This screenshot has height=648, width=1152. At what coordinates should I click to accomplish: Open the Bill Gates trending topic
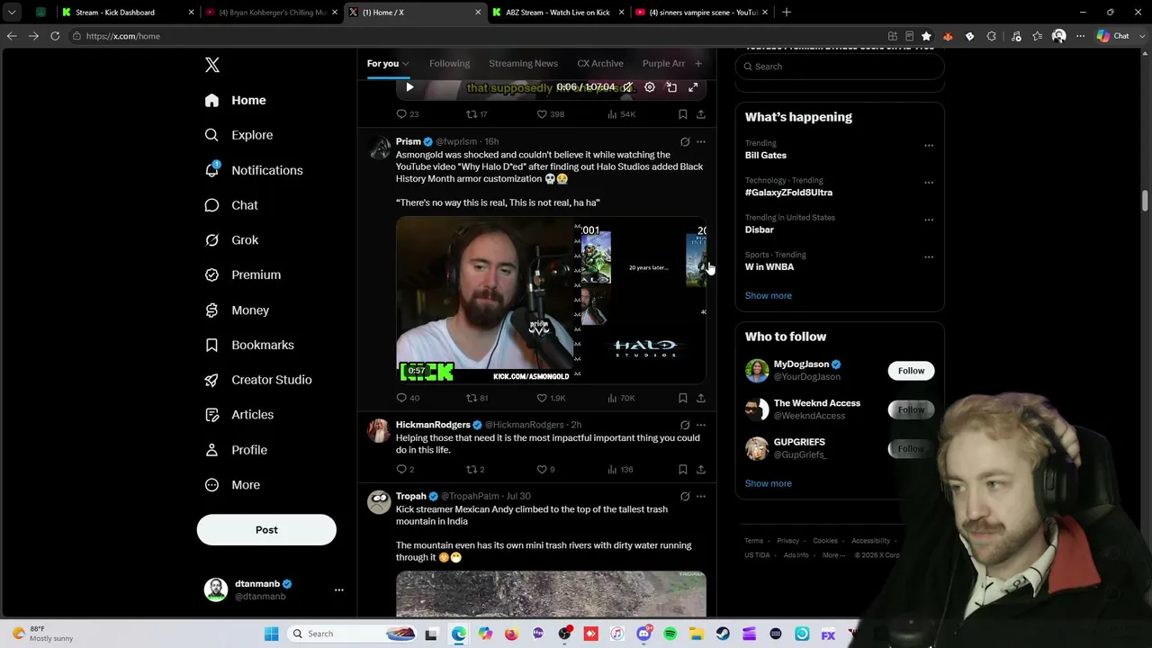(x=766, y=155)
